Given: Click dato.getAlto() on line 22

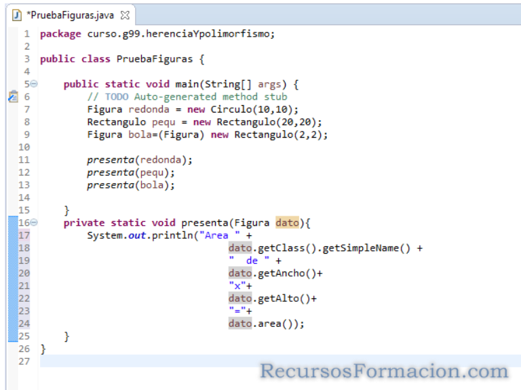Looking at the screenshot, I should pos(269,298).
